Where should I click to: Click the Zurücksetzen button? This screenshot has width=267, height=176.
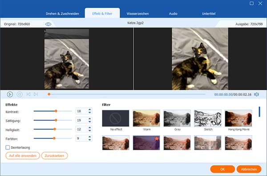point(54,156)
